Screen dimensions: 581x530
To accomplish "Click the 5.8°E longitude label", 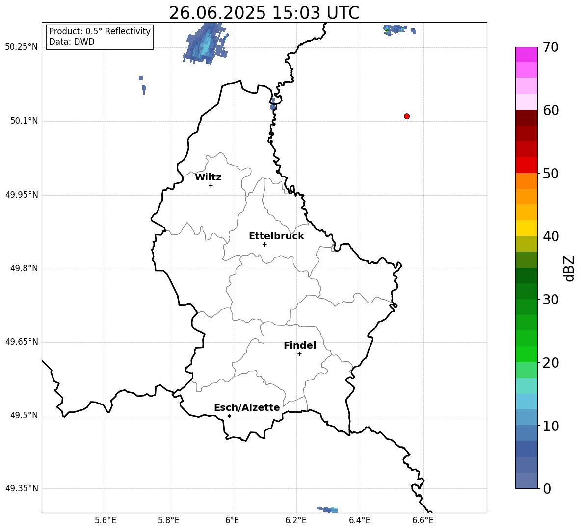I will [169, 520].
